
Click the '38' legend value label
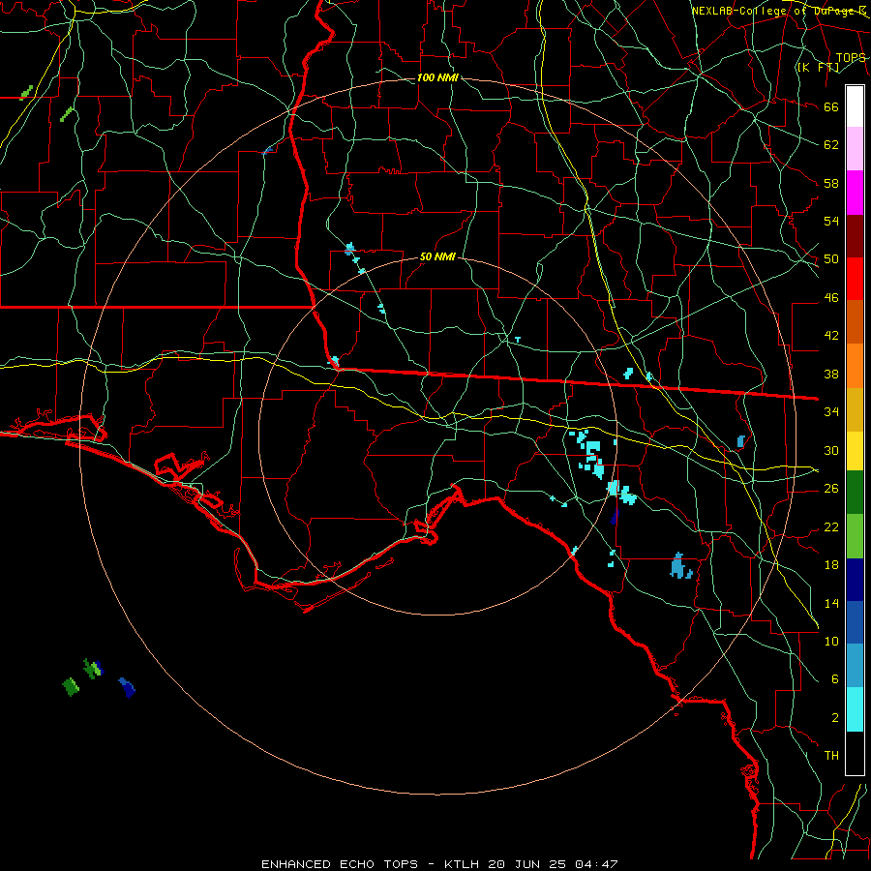tap(831, 374)
